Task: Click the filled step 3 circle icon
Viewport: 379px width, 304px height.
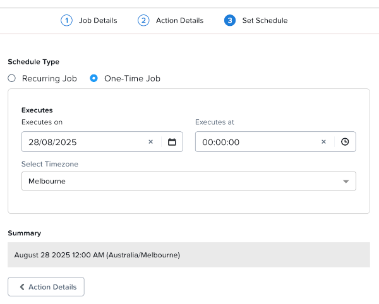Action: tap(230, 21)
